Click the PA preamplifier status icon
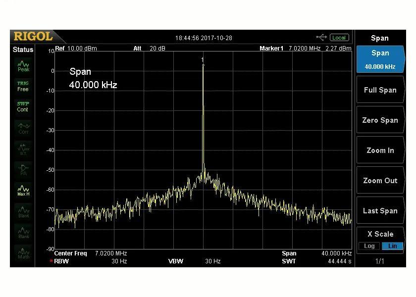The image size is (416, 297). point(23,170)
